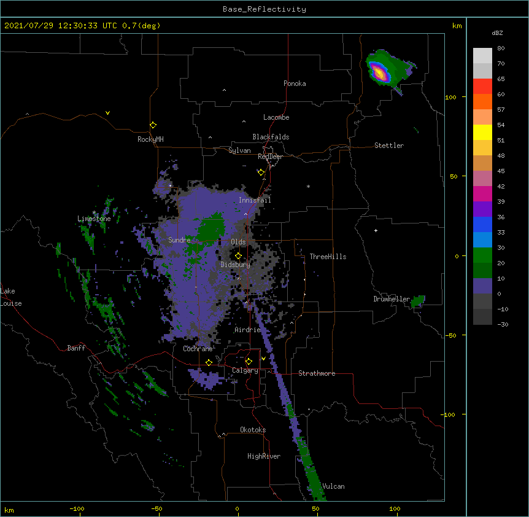Viewport: 529px width, 517px height.
Task: Click the 80 value atop the dBZ scale
Action: pyautogui.click(x=501, y=48)
